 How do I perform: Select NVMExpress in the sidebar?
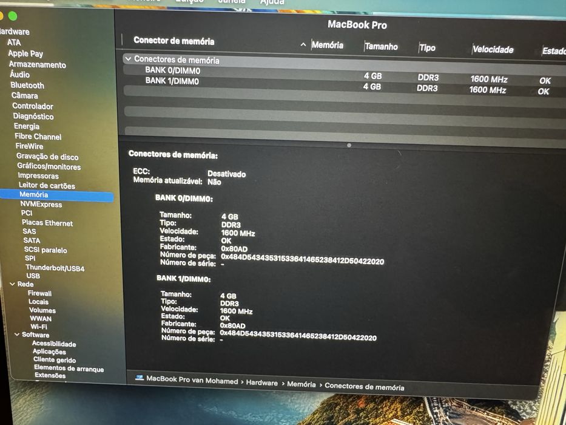click(41, 205)
